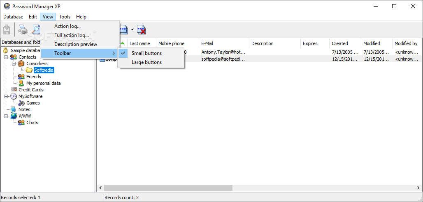Viewport: 423px width, 202px height.
Task: Click the Games folder icon
Action: [21, 103]
